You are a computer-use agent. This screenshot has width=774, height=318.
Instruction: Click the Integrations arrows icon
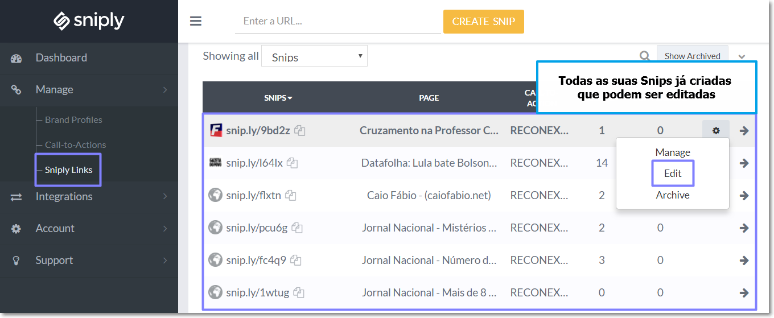[16, 197]
